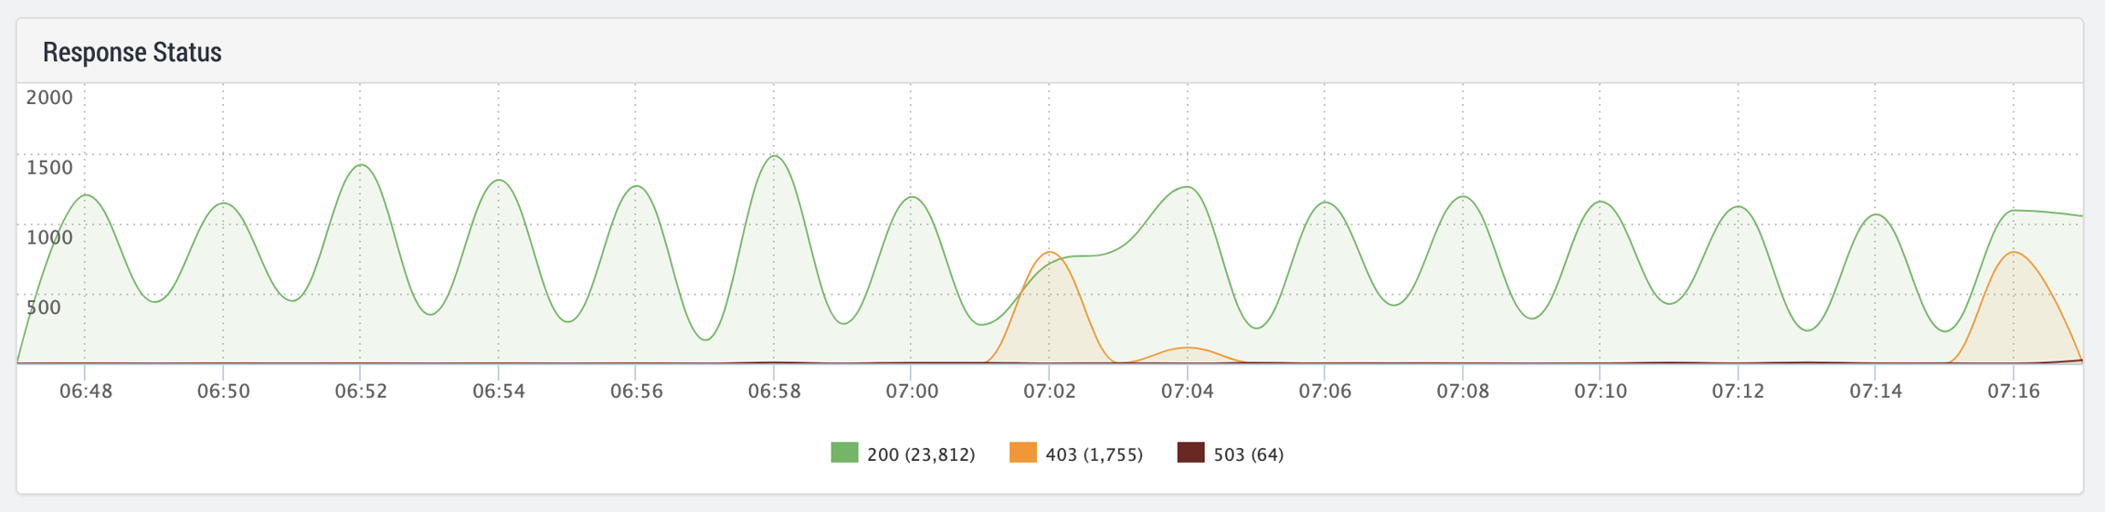The height and width of the screenshot is (512, 2105).
Task: Click the 1500 y-axis label
Action: [x=49, y=168]
